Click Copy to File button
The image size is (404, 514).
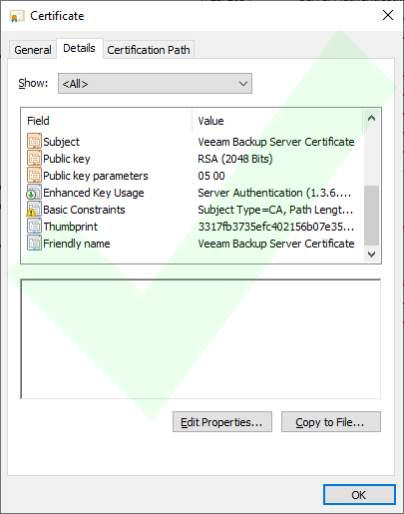[x=331, y=422]
